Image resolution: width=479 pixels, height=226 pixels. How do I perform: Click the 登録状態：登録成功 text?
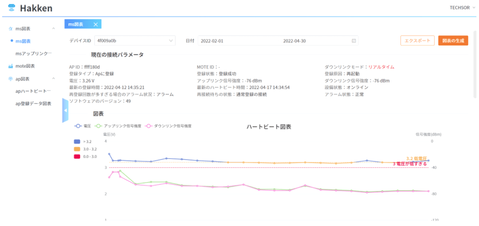pyautogui.click(x=216, y=74)
